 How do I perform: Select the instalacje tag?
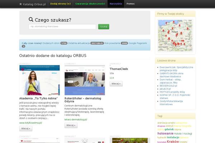coord(173,137)
